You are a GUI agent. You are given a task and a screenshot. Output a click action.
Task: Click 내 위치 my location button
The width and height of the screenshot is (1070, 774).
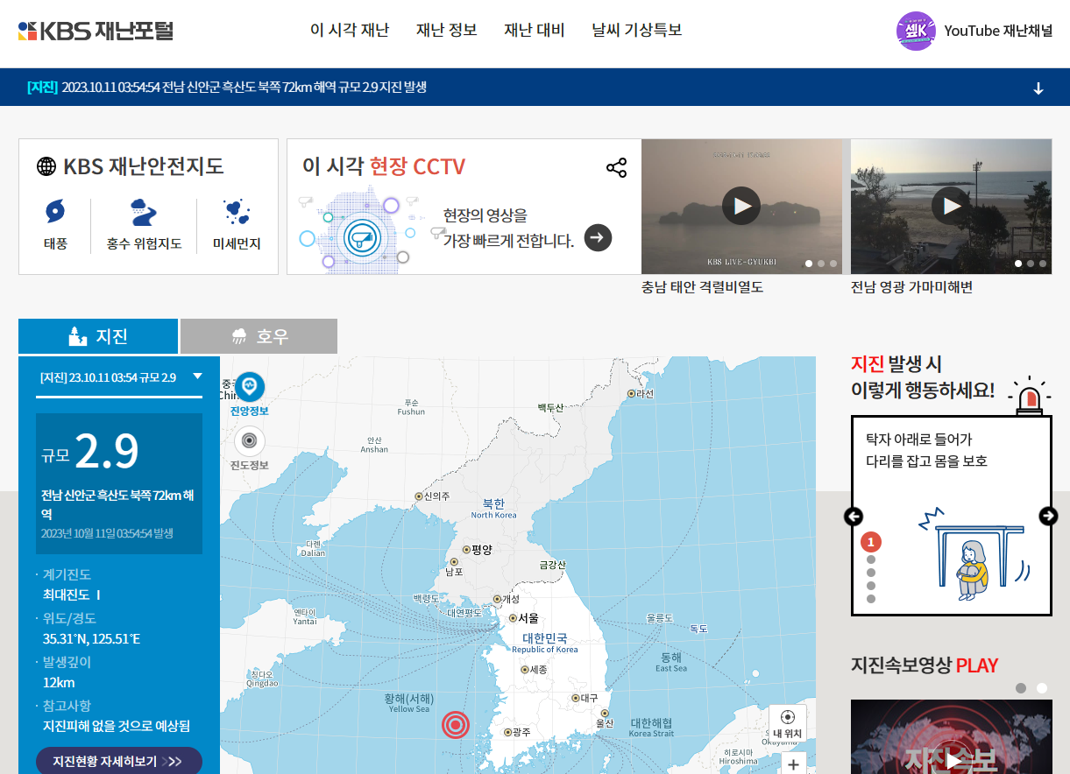point(787,724)
